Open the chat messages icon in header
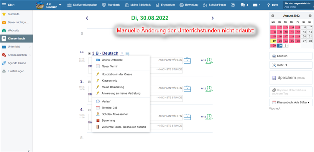Screen dimensions: 314x152 243,5
